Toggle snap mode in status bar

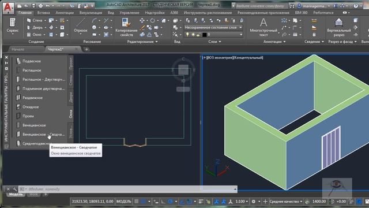tap(144, 202)
